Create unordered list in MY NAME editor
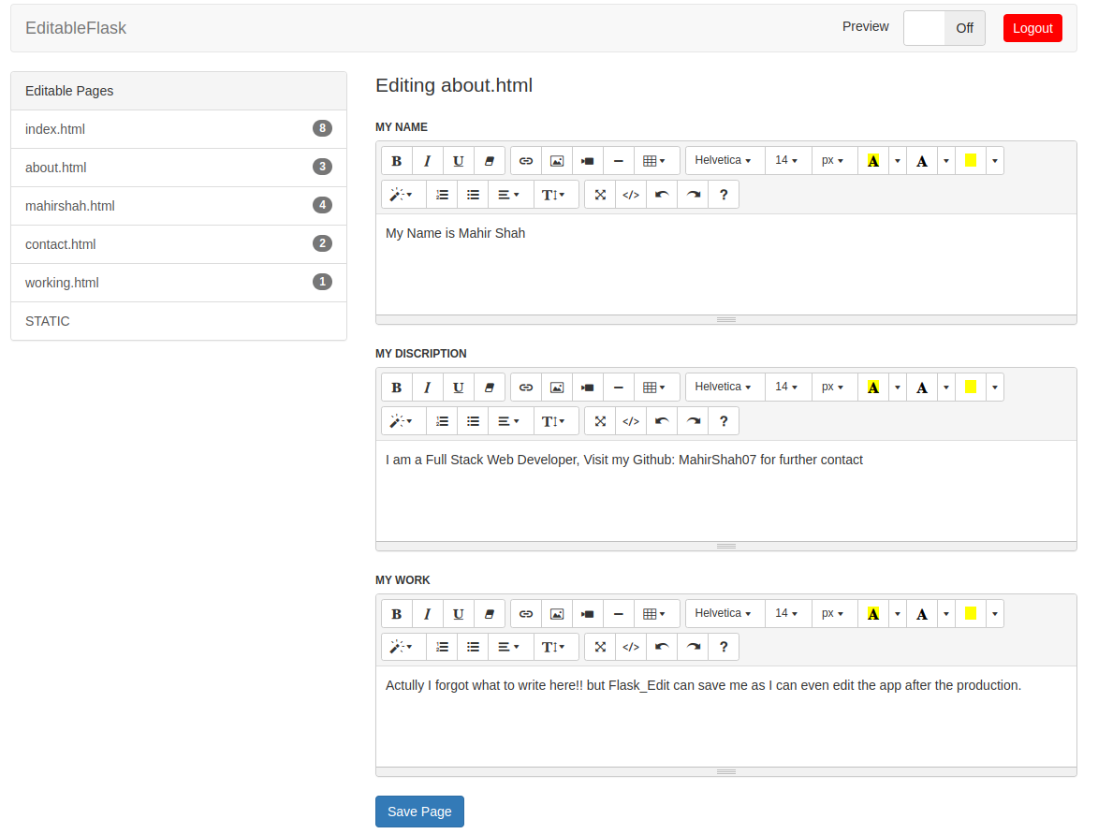The image size is (1098, 834). [474, 195]
